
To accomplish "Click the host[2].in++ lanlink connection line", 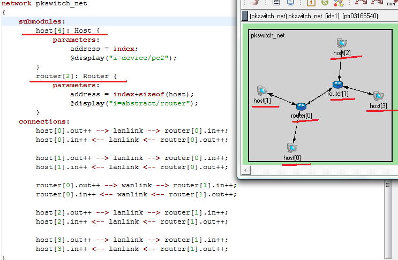I will (x=132, y=221).
